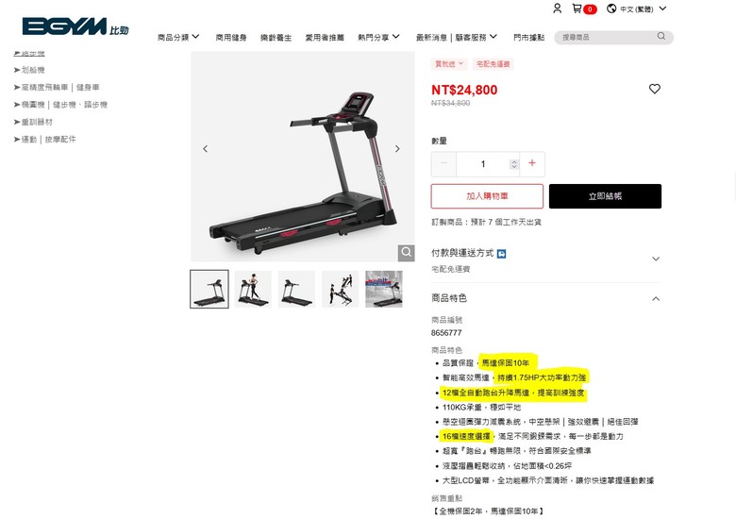Click the globe language icon
The width and height of the screenshot is (736, 519).
coord(611,8)
